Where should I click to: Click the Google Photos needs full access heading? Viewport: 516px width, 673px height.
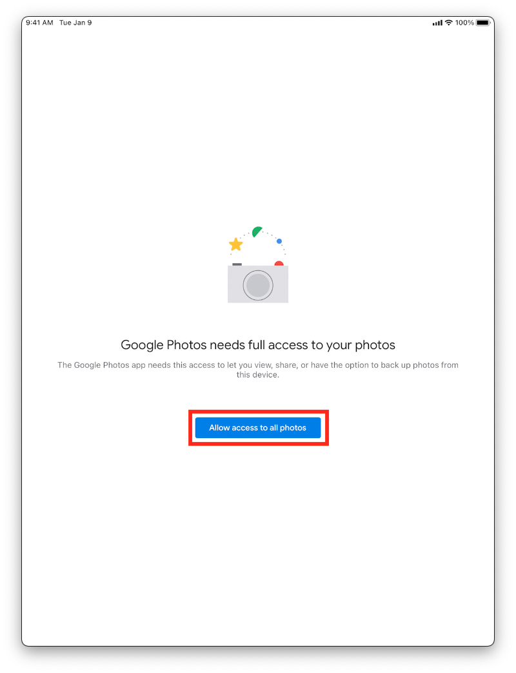pyautogui.click(x=258, y=345)
